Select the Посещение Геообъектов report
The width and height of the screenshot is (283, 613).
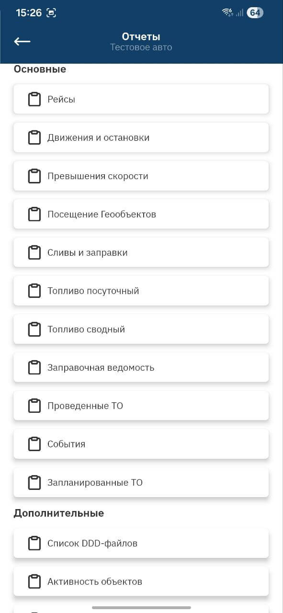[141, 214]
